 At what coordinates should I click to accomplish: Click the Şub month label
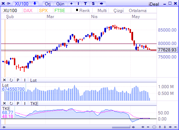pos(10,17)
